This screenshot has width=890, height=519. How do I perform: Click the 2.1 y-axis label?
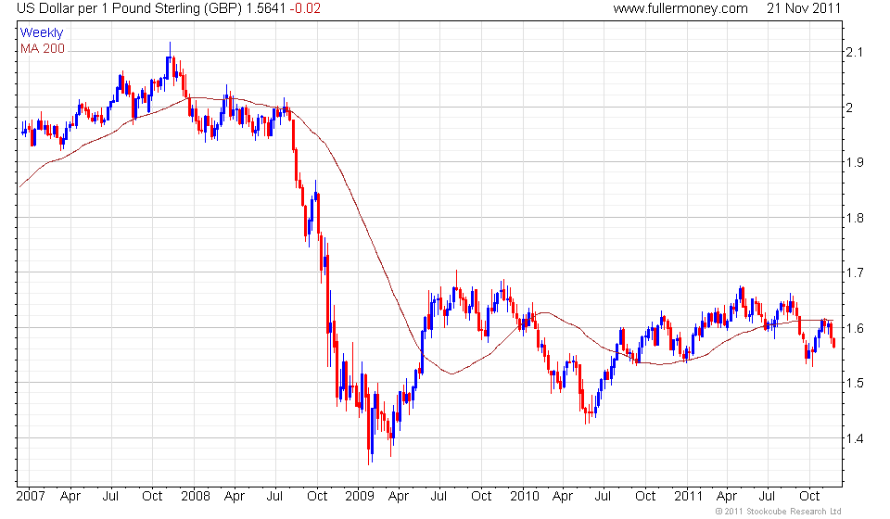click(x=854, y=52)
